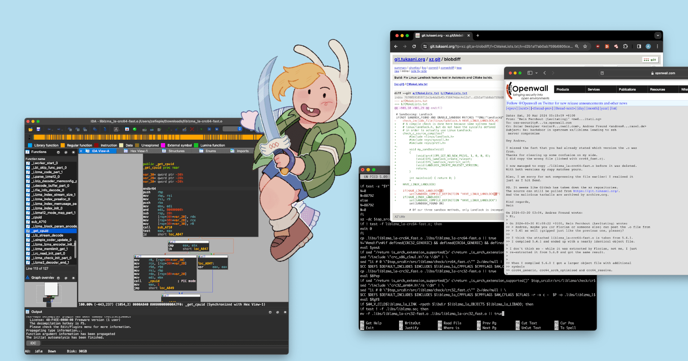Jump forward with IDA's right arrow toolbar icon
The width and height of the screenshot is (688, 361).
point(59,129)
